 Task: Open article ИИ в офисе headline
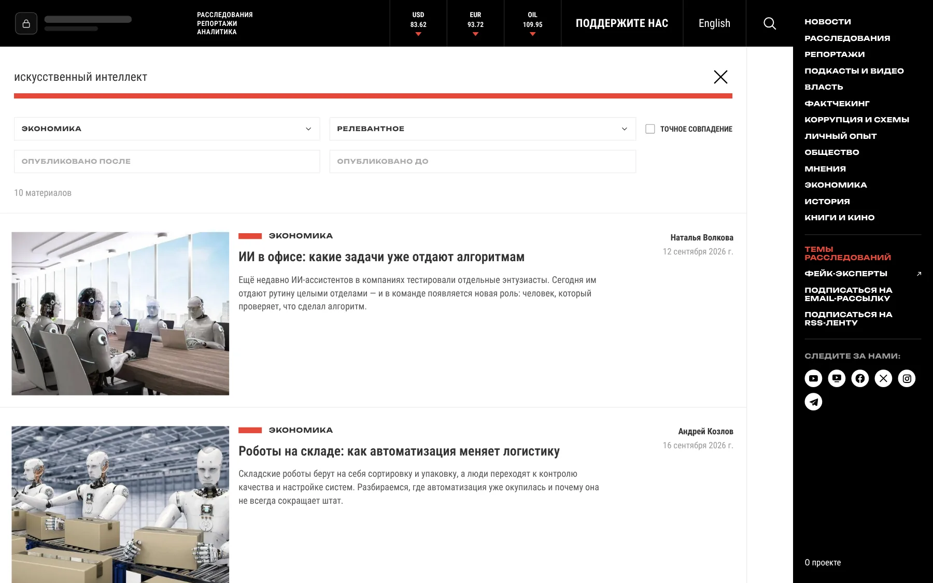[x=381, y=257]
